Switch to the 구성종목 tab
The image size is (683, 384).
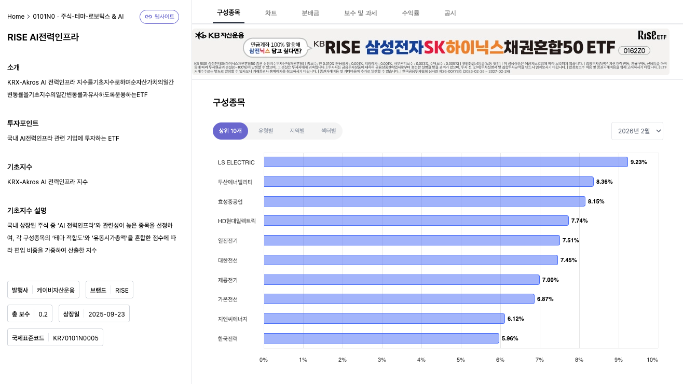pyautogui.click(x=228, y=12)
